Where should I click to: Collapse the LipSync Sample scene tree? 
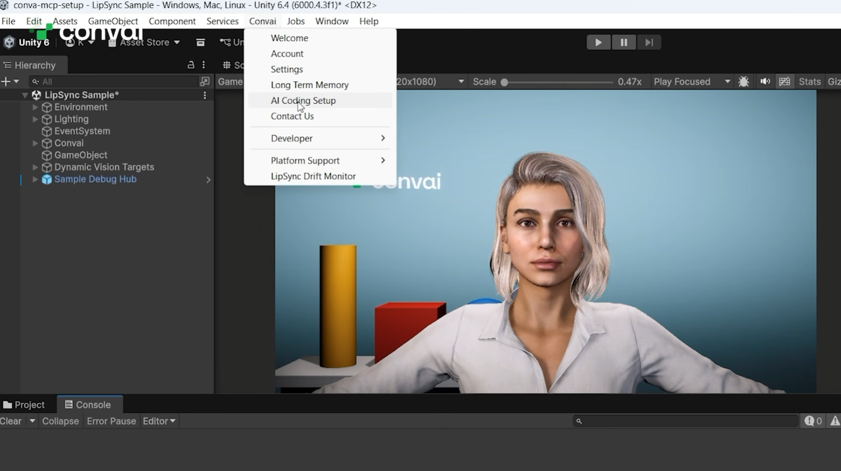25,95
